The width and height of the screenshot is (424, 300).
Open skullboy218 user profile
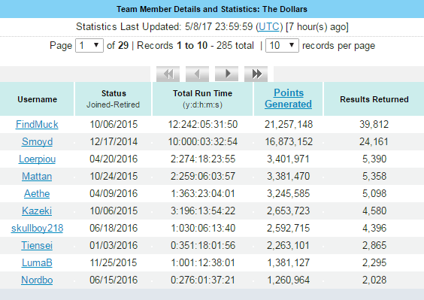point(37,229)
